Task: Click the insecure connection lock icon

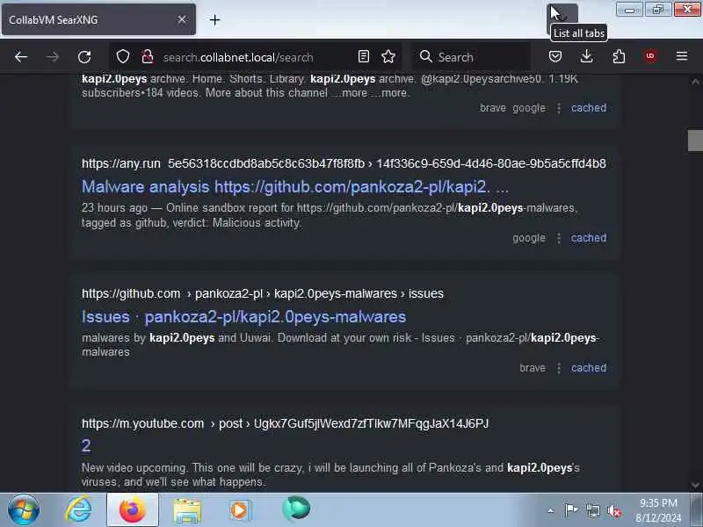Action: click(148, 57)
